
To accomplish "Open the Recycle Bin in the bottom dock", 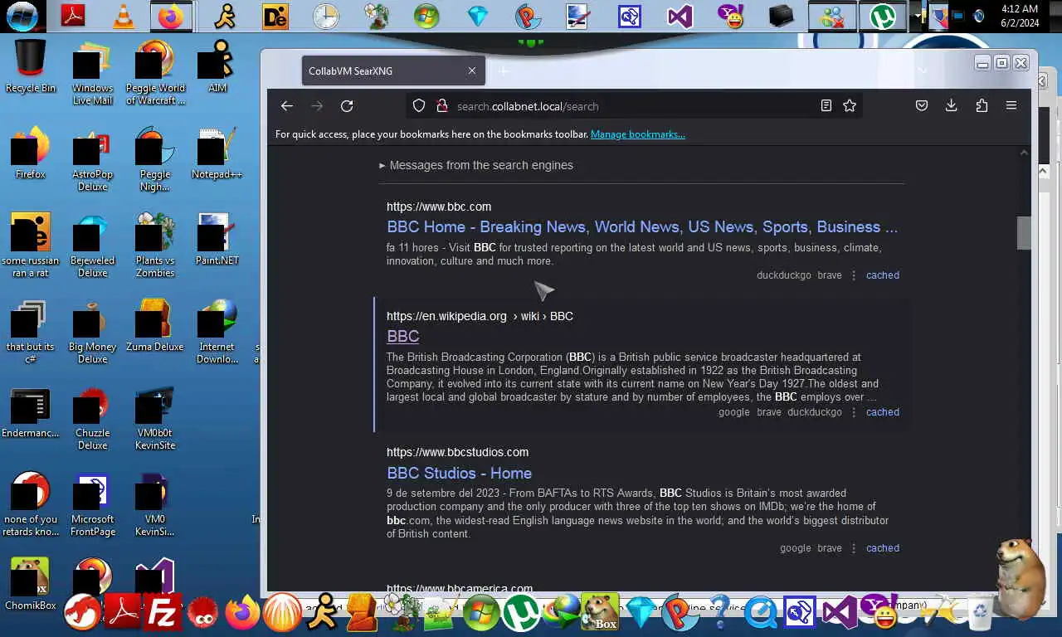I will tap(980, 612).
